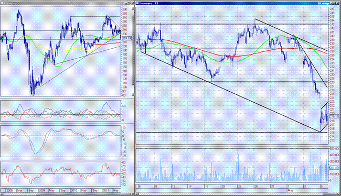Screen dimensions: 341x196
Task: Click the Aug label on right time axis
Action: [290, 190]
